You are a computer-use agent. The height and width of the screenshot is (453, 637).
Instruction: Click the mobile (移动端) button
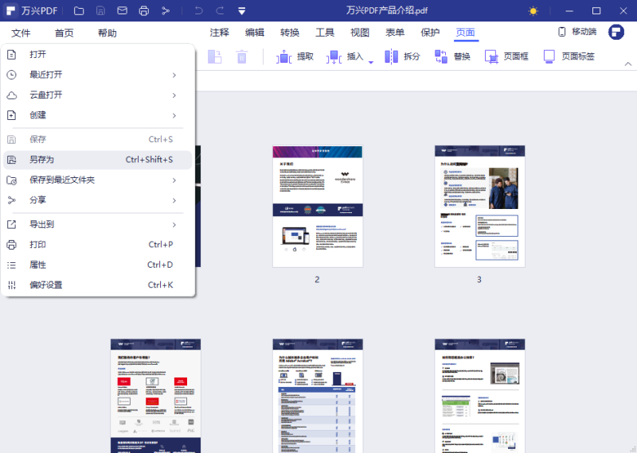576,32
